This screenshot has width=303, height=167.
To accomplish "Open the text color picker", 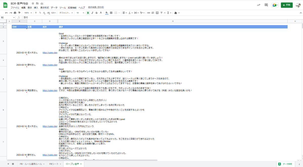I will pos(101,13).
